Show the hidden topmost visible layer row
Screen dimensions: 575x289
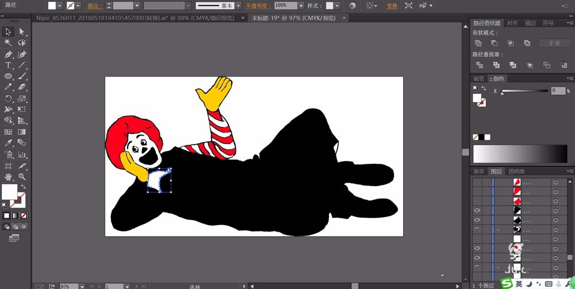click(x=477, y=182)
